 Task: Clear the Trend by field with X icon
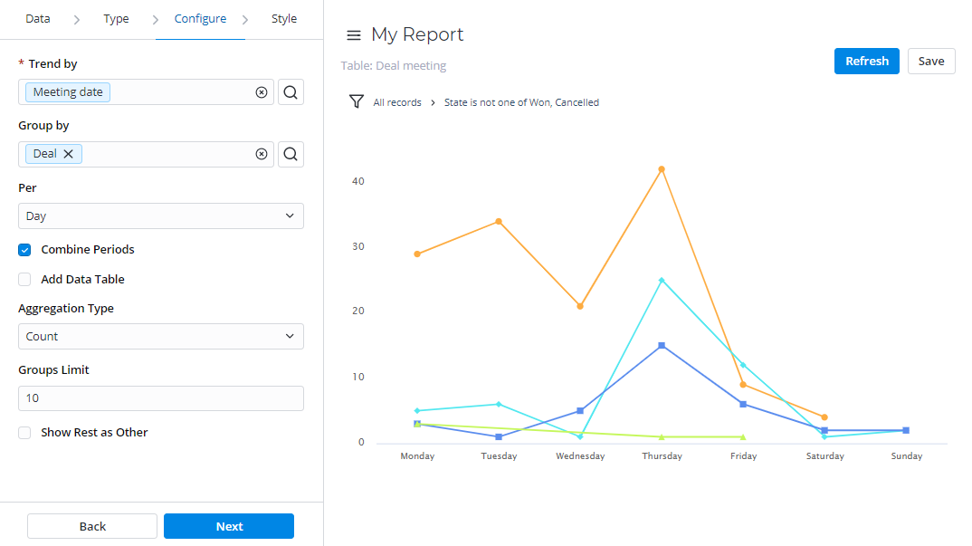[x=262, y=92]
